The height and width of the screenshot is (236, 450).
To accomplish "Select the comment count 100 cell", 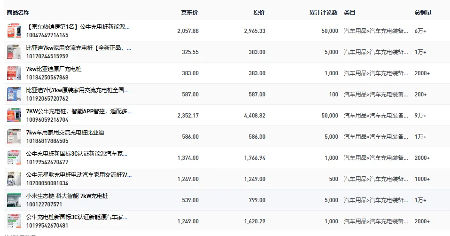I will (334, 94).
